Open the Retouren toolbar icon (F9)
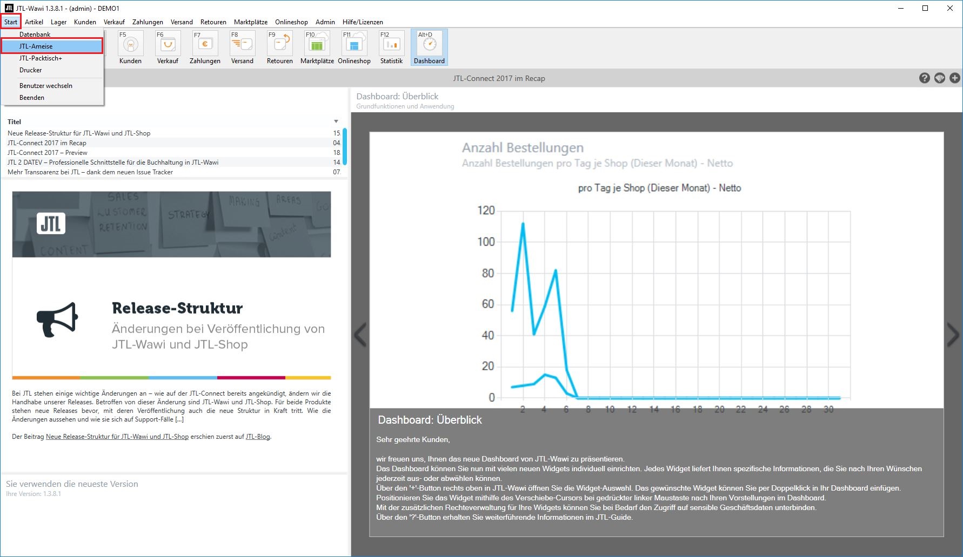The width and height of the screenshot is (963, 557). pos(279,47)
